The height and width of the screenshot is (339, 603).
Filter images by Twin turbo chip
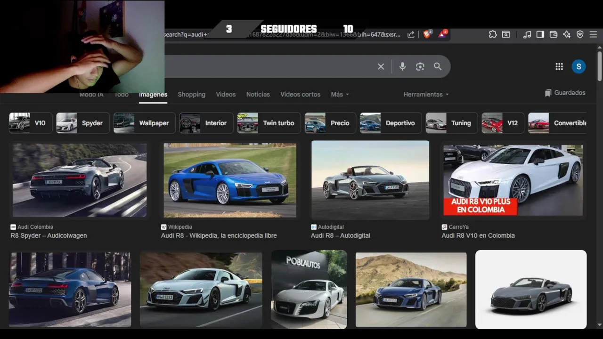coord(269,123)
